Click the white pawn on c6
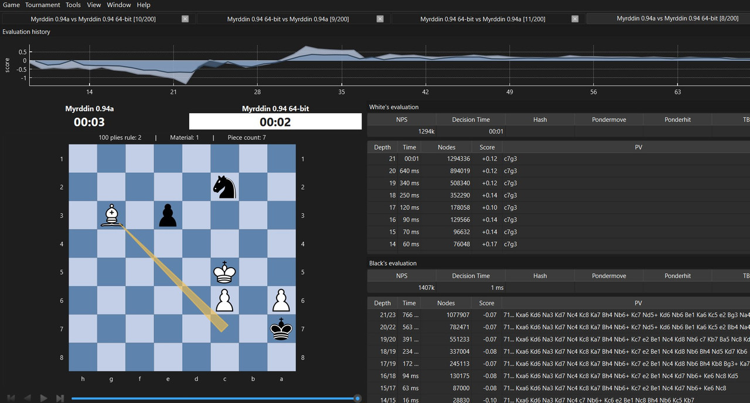The height and width of the screenshot is (403, 750). [225, 300]
